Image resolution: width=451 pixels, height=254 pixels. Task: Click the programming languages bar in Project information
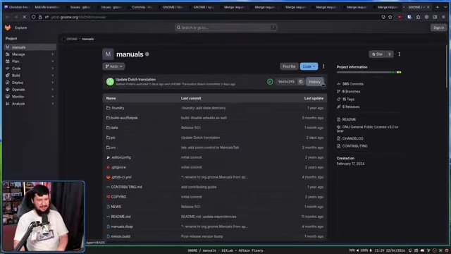pos(369,72)
